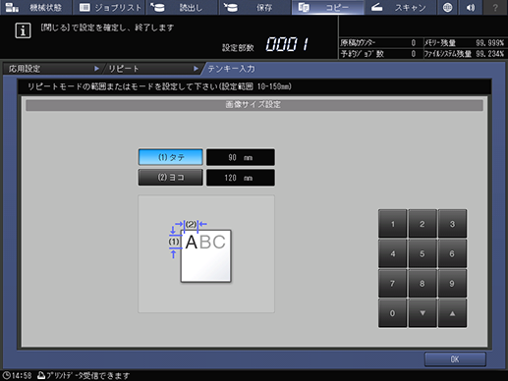Open the 機械状態 machine status tab
The height and width of the screenshot is (381, 508).
tap(35, 7)
